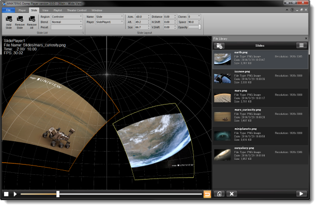Image resolution: width=318 pixels, height=208 pixels.
Task: Click the Remove All slides icon
Action: click(x=32, y=19)
